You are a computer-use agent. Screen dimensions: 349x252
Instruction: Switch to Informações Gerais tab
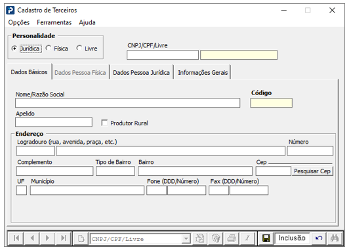click(203, 73)
